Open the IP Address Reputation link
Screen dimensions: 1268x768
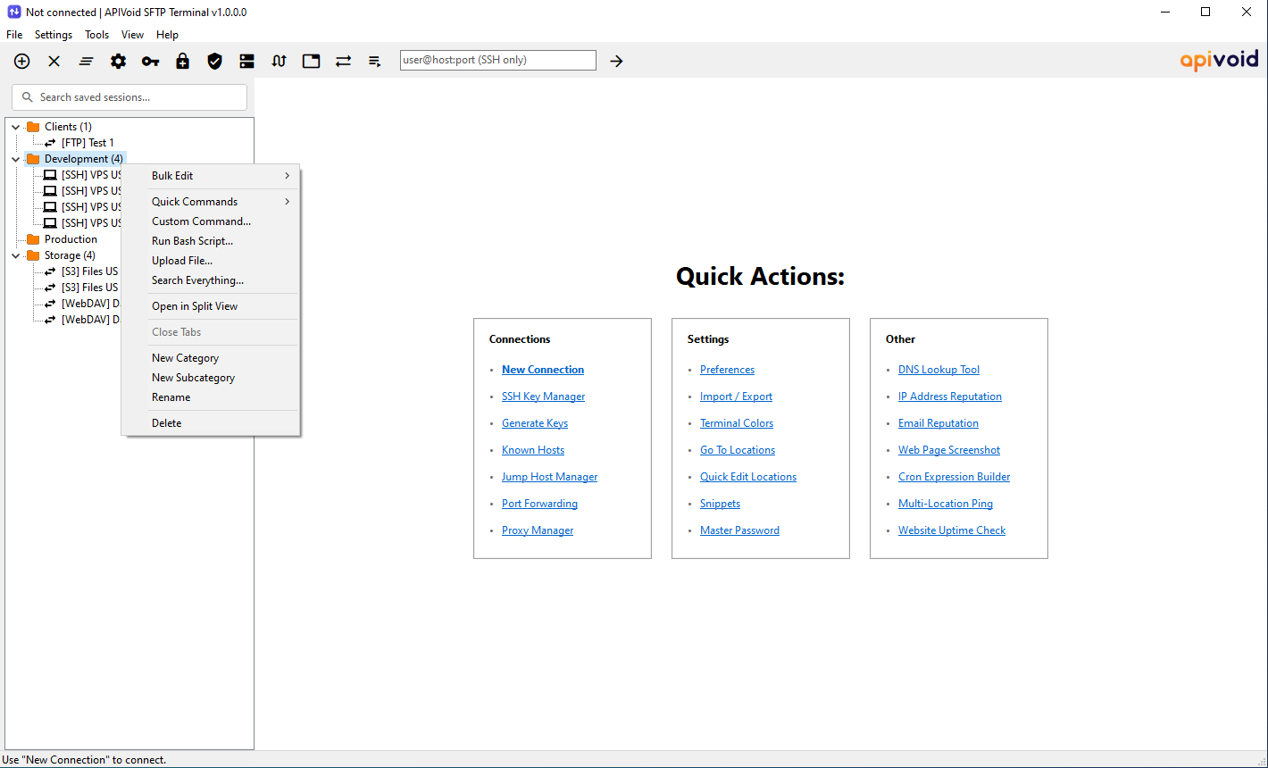point(950,397)
